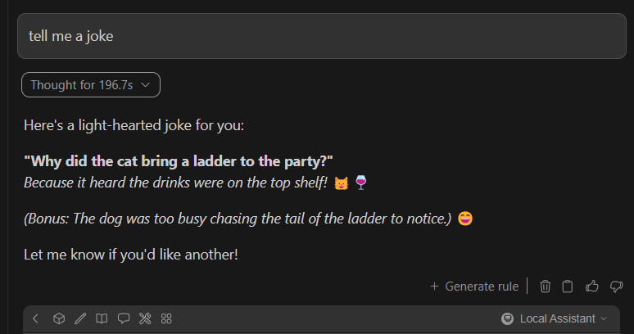Click the Local Assistant avatar icon
Viewport: 634px width, 334px height.
coord(507,318)
